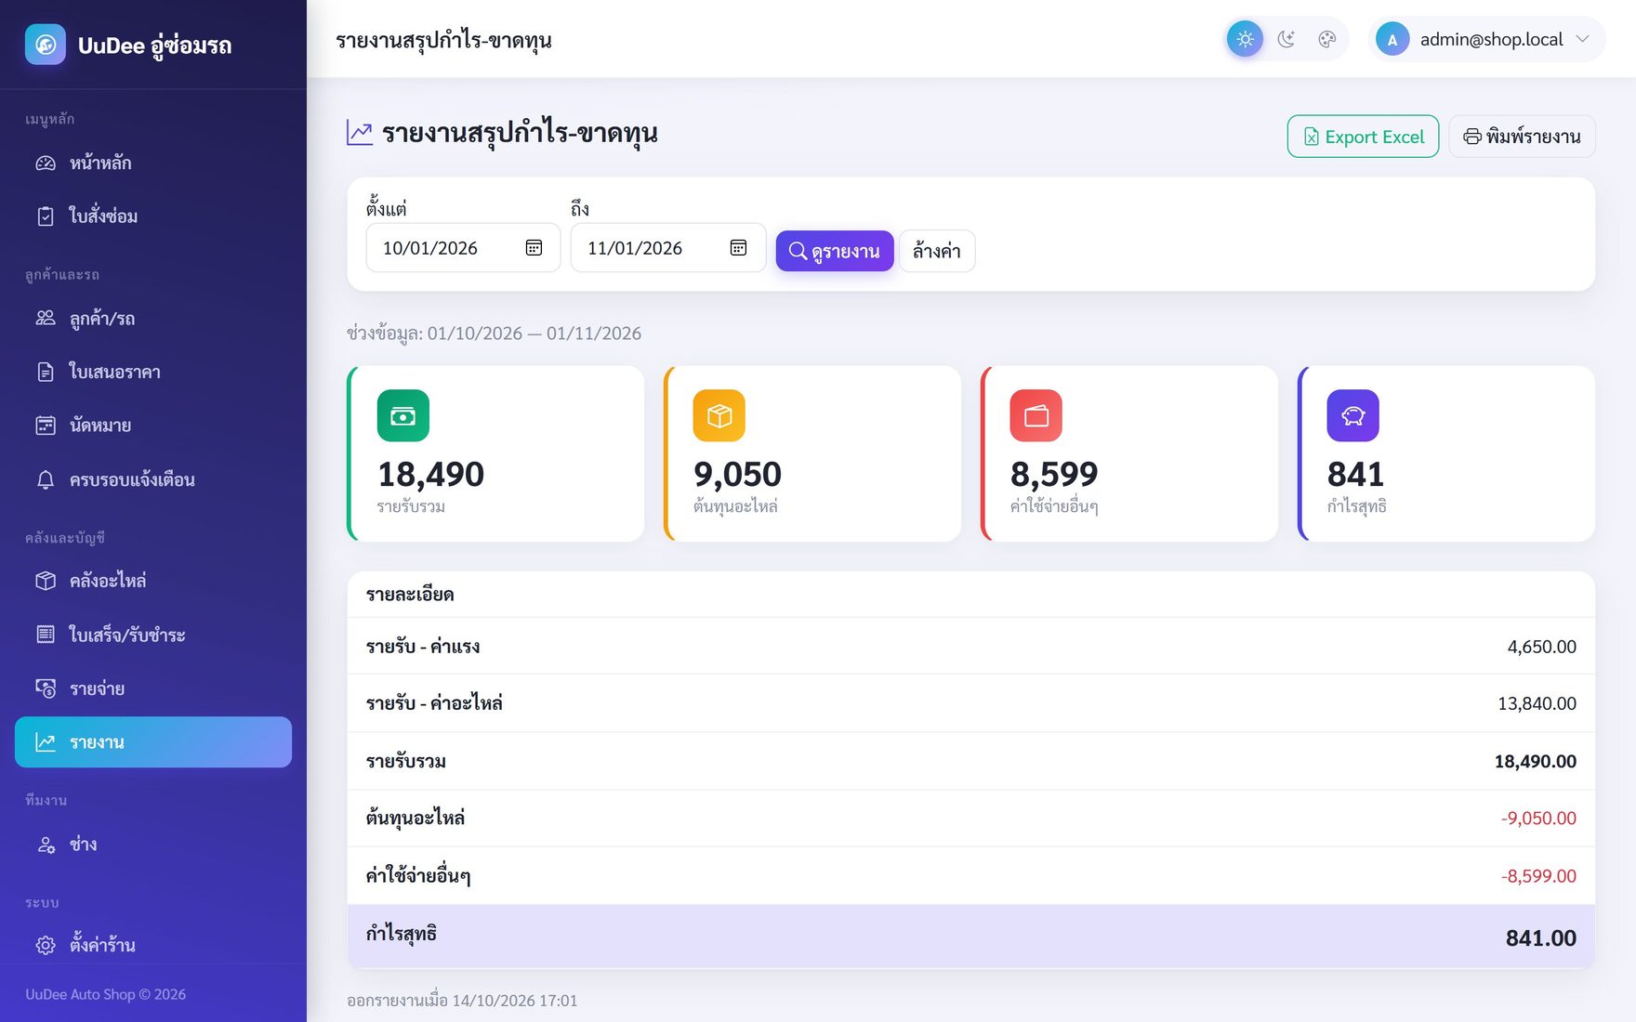Open คลังอะไหล่ parts inventory page
This screenshot has height=1022, width=1636.
(x=153, y=581)
